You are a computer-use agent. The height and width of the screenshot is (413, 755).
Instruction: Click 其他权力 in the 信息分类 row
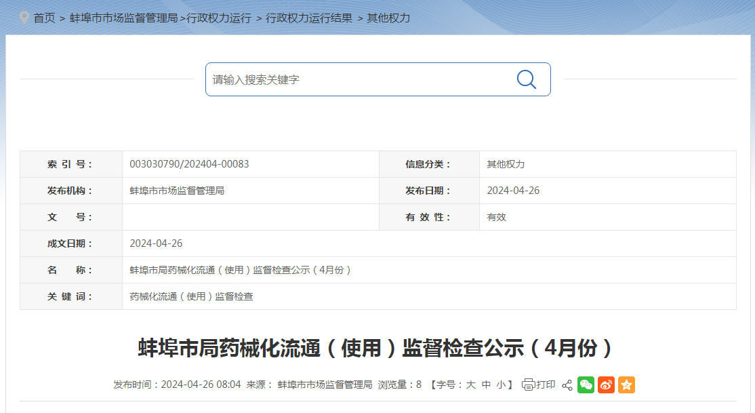pos(506,164)
